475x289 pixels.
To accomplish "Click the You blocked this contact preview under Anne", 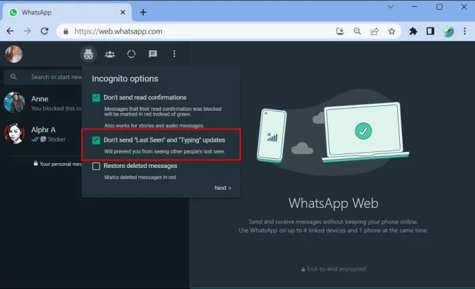I will click(x=56, y=109).
